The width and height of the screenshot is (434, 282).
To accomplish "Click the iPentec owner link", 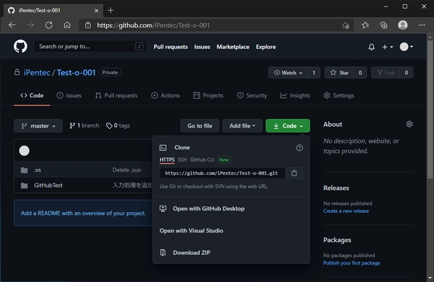I will 37,72.
